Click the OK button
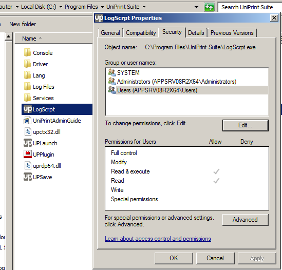Viewport: 282px width, 270px height. tap(174, 258)
